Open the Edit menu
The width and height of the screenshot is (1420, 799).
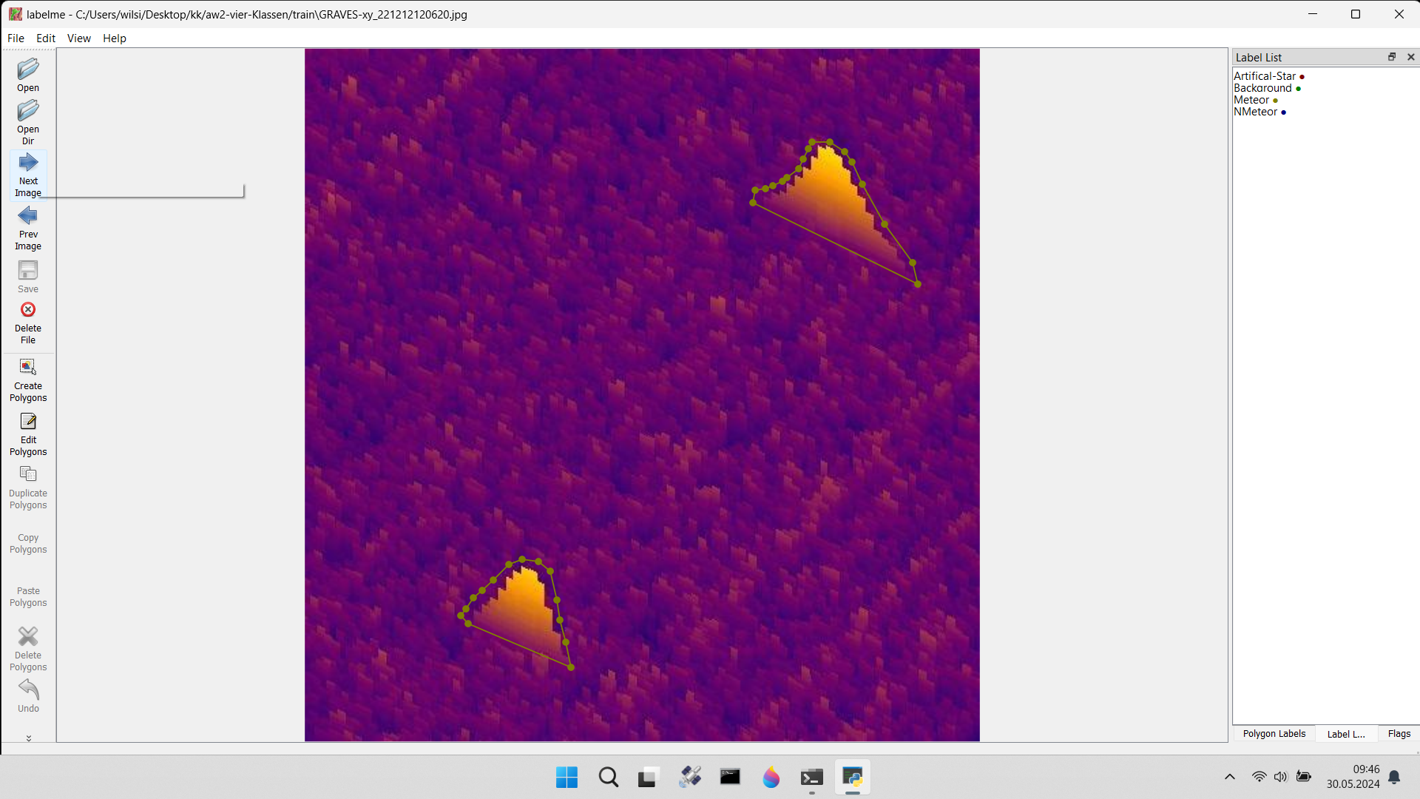46,38
